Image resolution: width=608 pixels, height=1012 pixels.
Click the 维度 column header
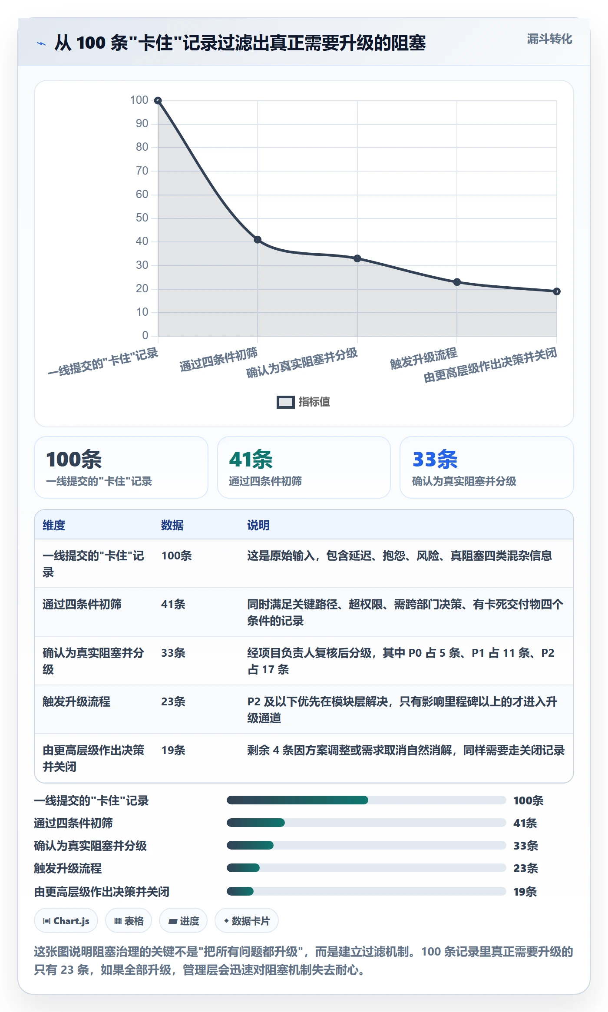[x=54, y=525]
